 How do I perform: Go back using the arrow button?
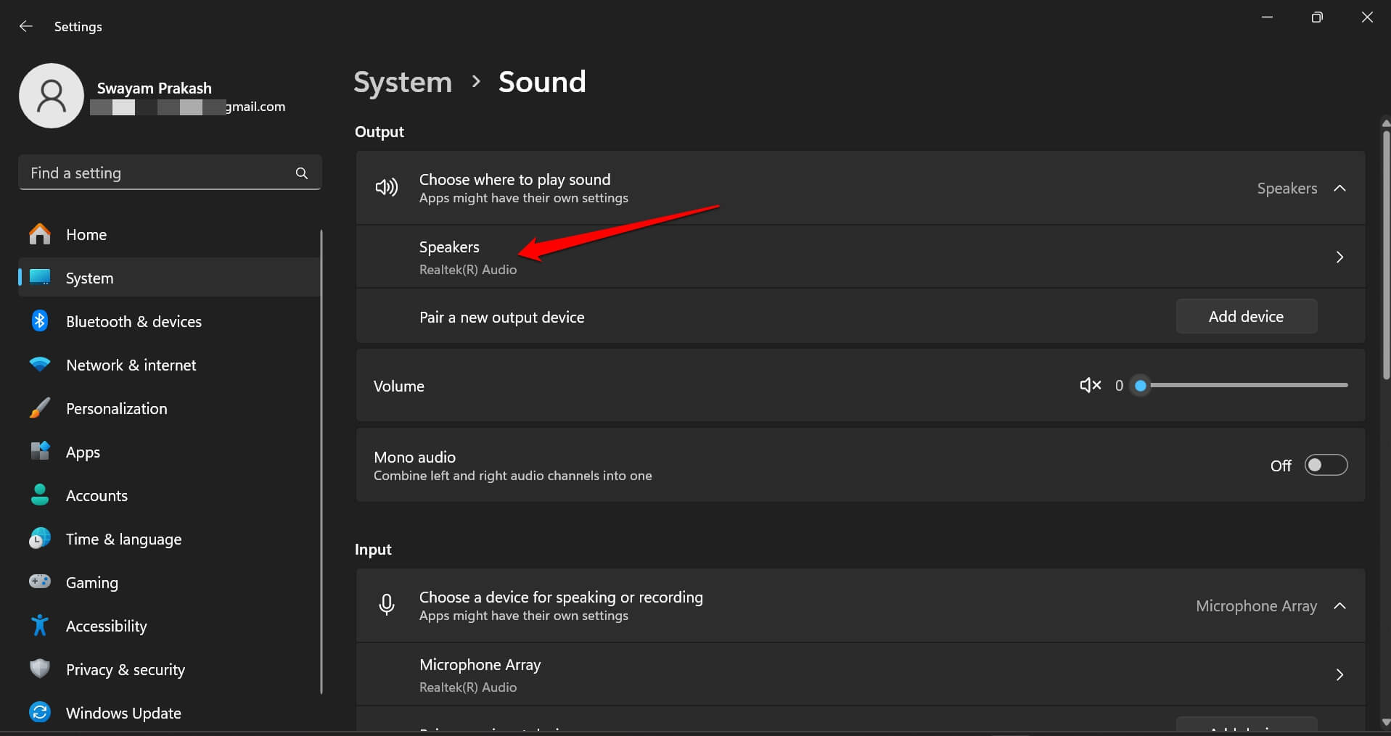(x=26, y=26)
